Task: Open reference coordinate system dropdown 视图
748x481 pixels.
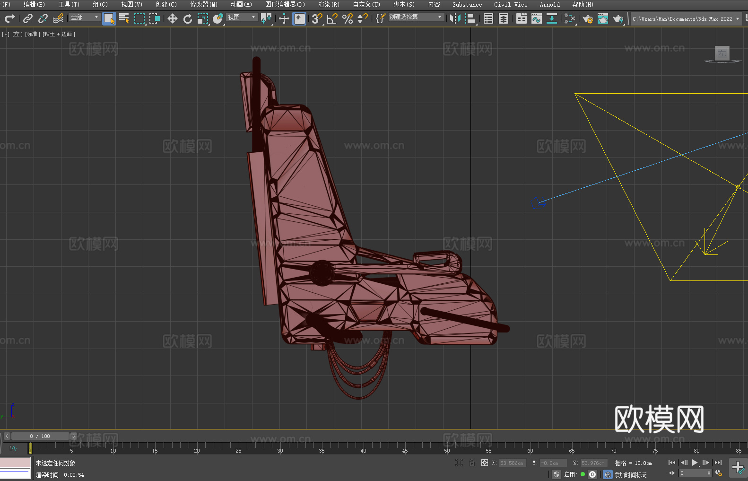Action: pyautogui.click(x=242, y=17)
